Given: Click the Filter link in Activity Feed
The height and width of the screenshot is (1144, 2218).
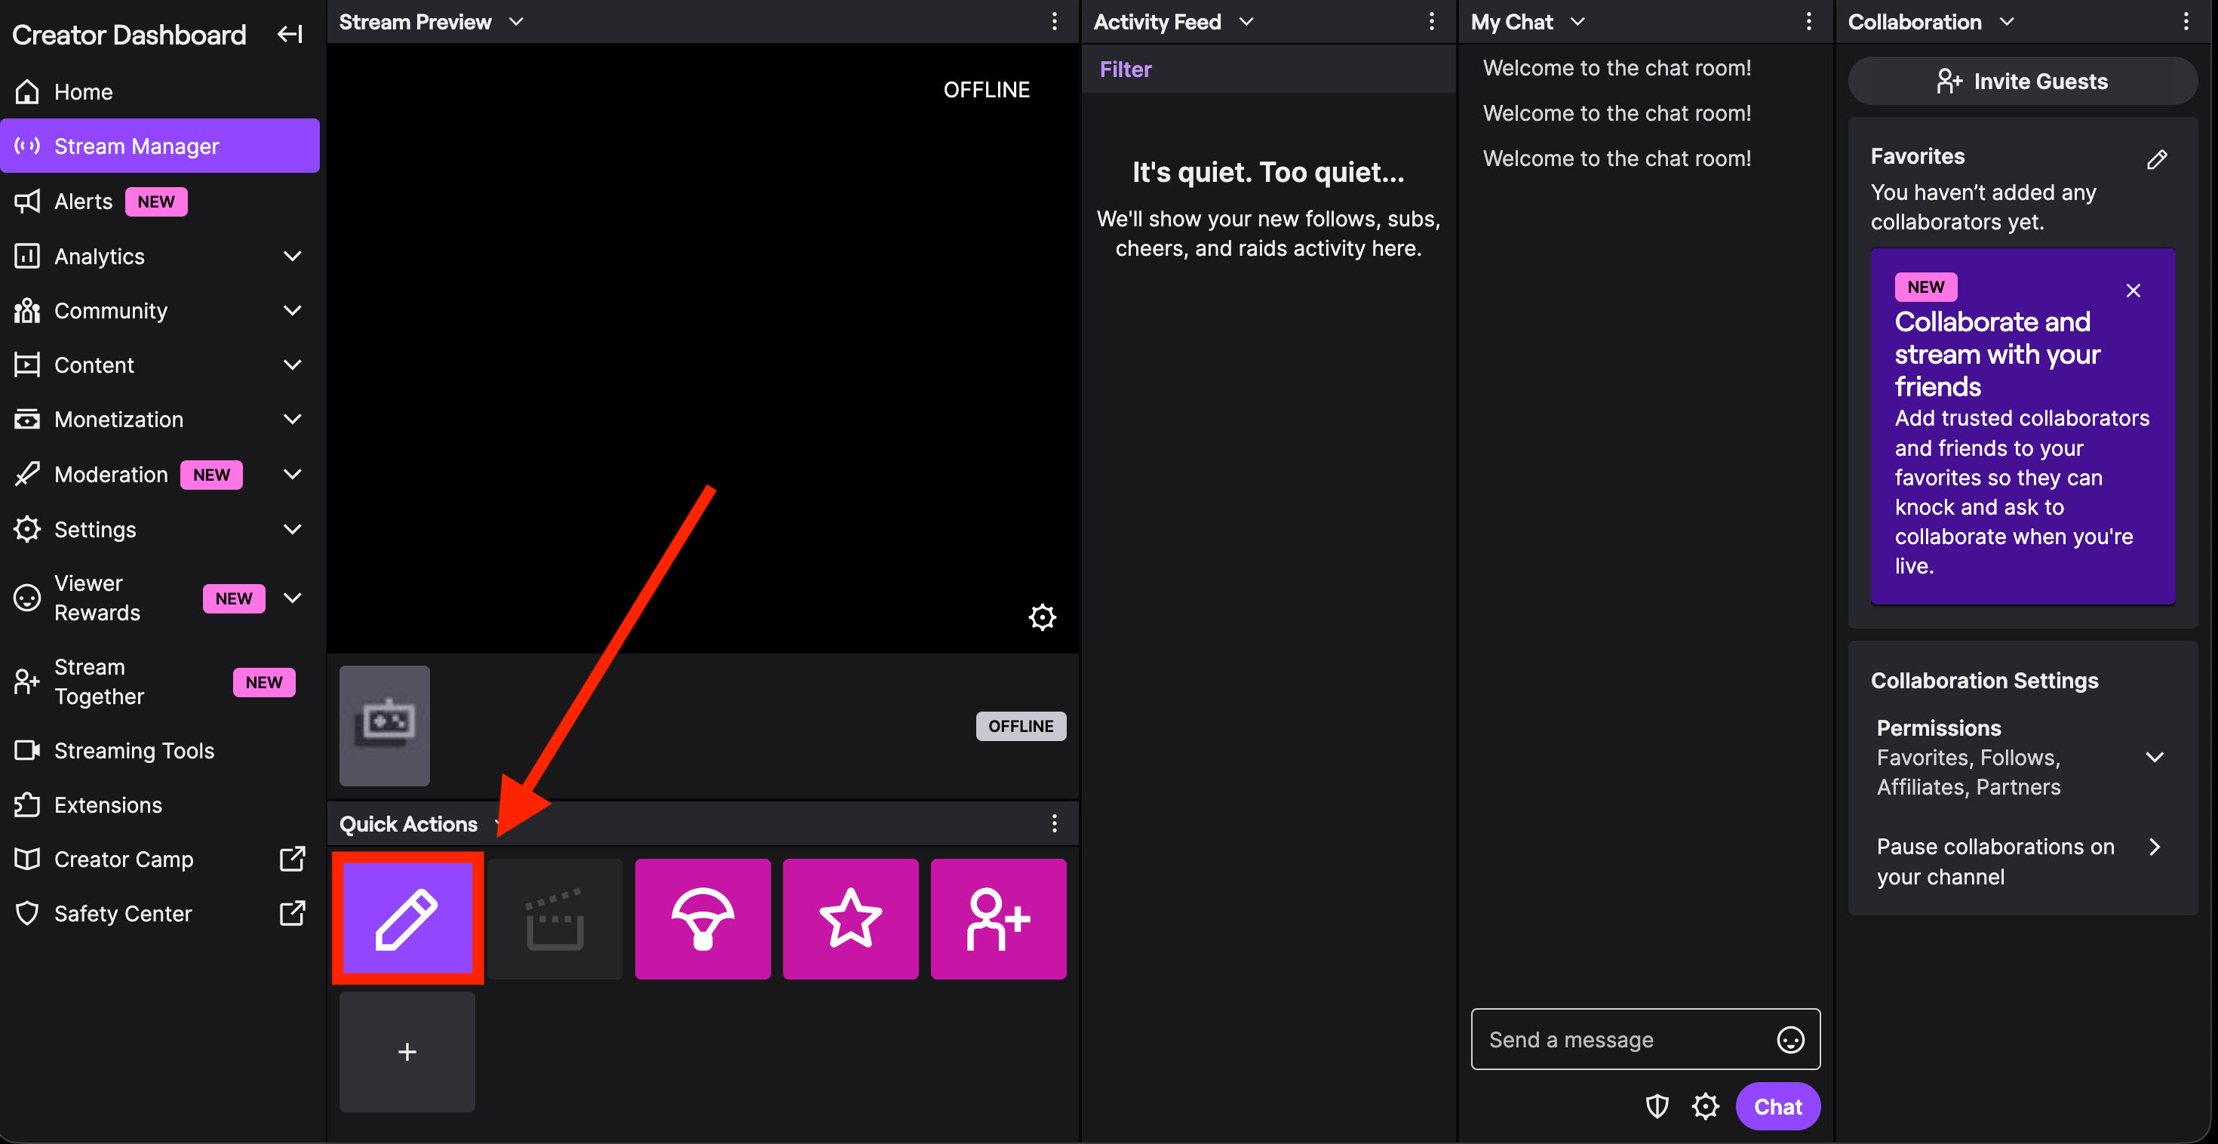Looking at the screenshot, I should [x=1125, y=69].
